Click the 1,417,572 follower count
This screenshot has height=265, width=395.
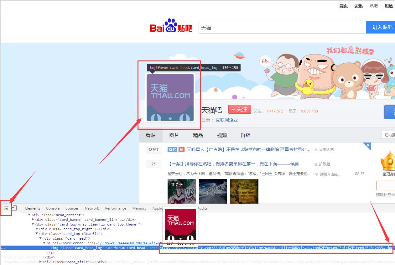[274, 111]
